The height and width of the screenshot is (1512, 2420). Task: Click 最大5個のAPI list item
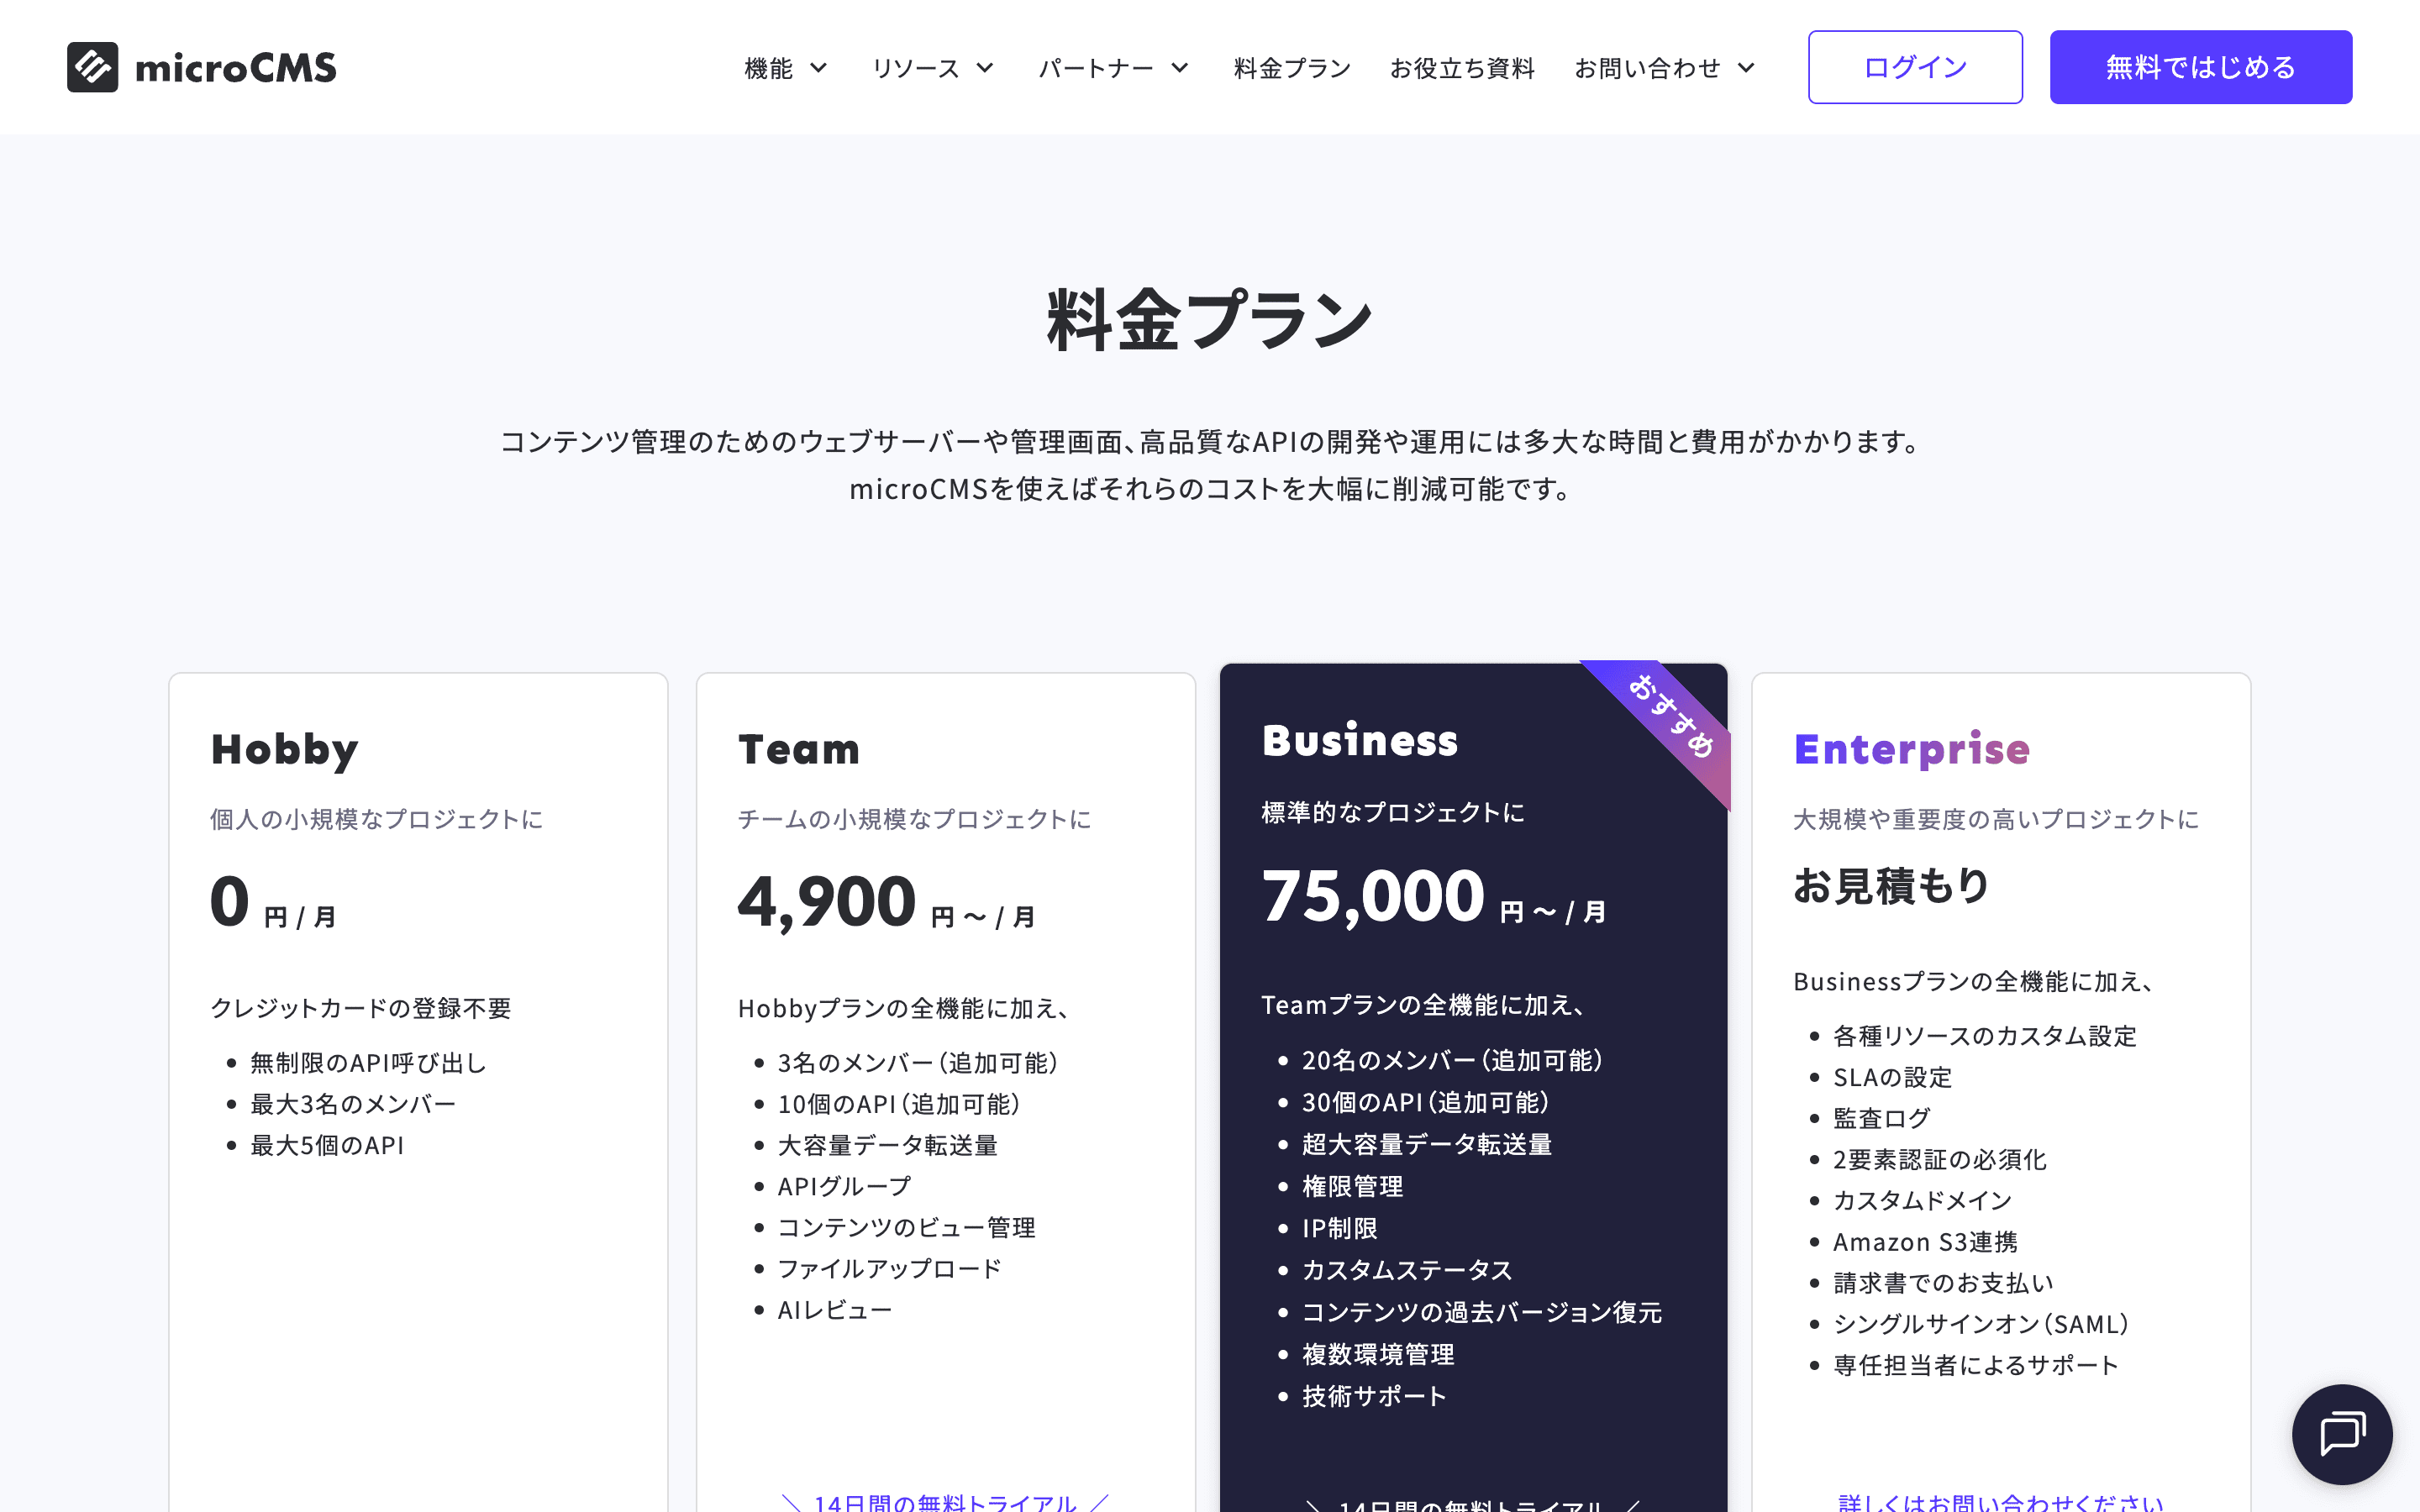tap(327, 1145)
